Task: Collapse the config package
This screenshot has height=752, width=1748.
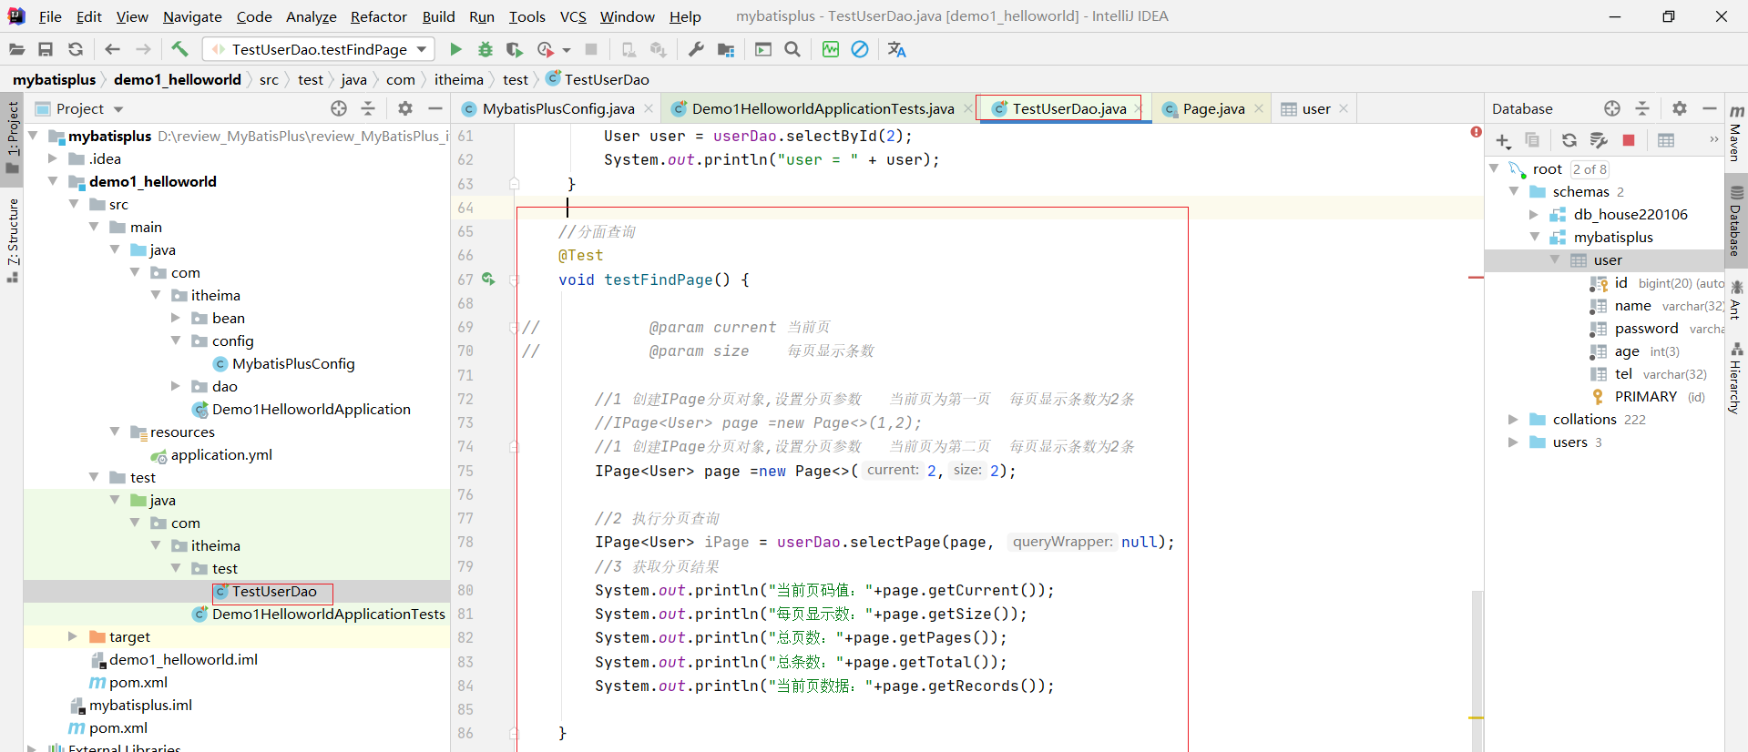Action: click(176, 340)
